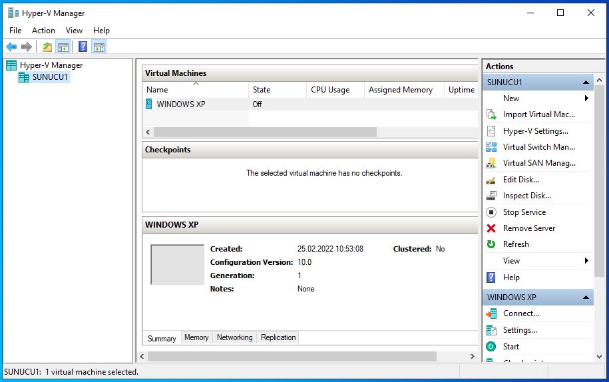Image resolution: width=609 pixels, height=382 pixels.
Task: Click the WINDOWS XP preview thumbnail
Action: pyautogui.click(x=178, y=264)
